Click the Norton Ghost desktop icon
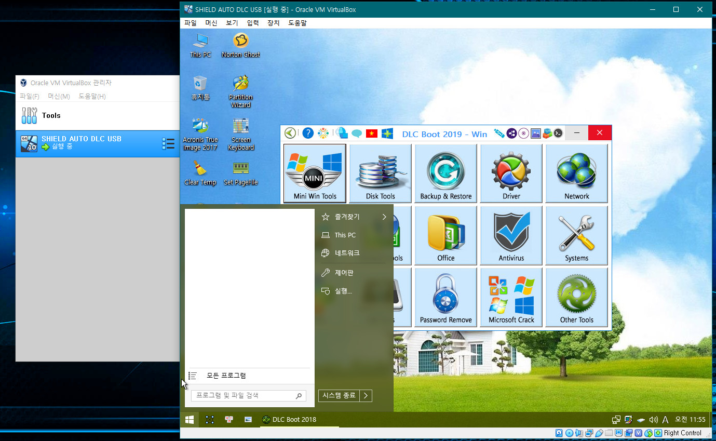The height and width of the screenshot is (441, 716). 240,45
